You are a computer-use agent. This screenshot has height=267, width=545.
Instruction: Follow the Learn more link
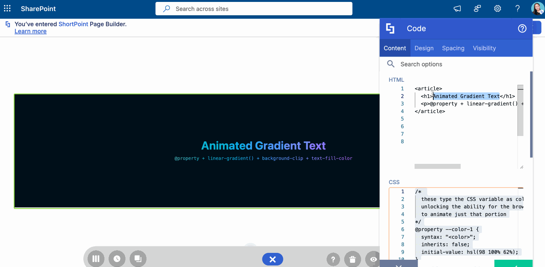click(x=31, y=31)
